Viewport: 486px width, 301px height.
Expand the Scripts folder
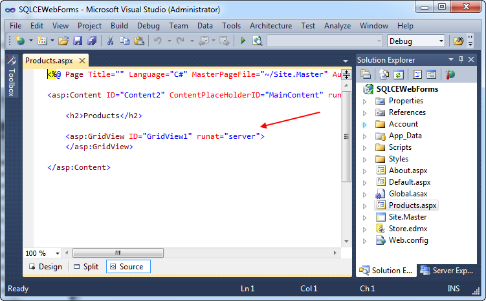pyautogui.click(x=364, y=148)
